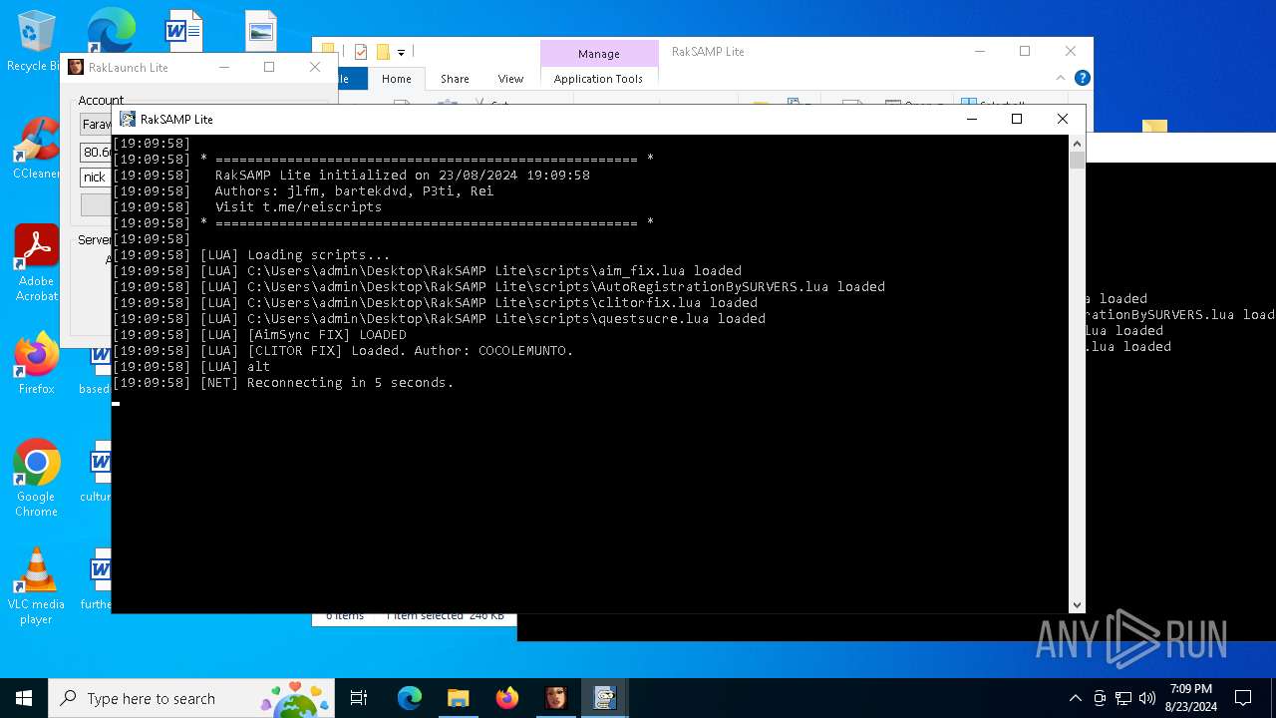
Task: Open the Word document at the top of the desktop
Action: click(x=183, y=32)
